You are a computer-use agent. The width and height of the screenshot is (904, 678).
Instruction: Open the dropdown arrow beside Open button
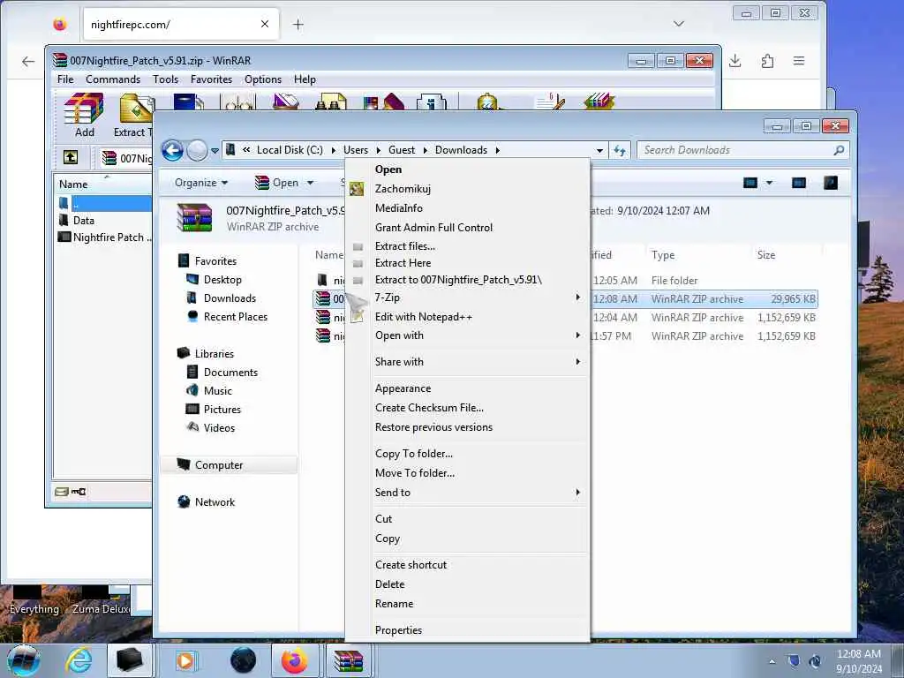[x=310, y=183]
